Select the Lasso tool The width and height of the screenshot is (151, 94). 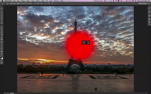(2, 13)
